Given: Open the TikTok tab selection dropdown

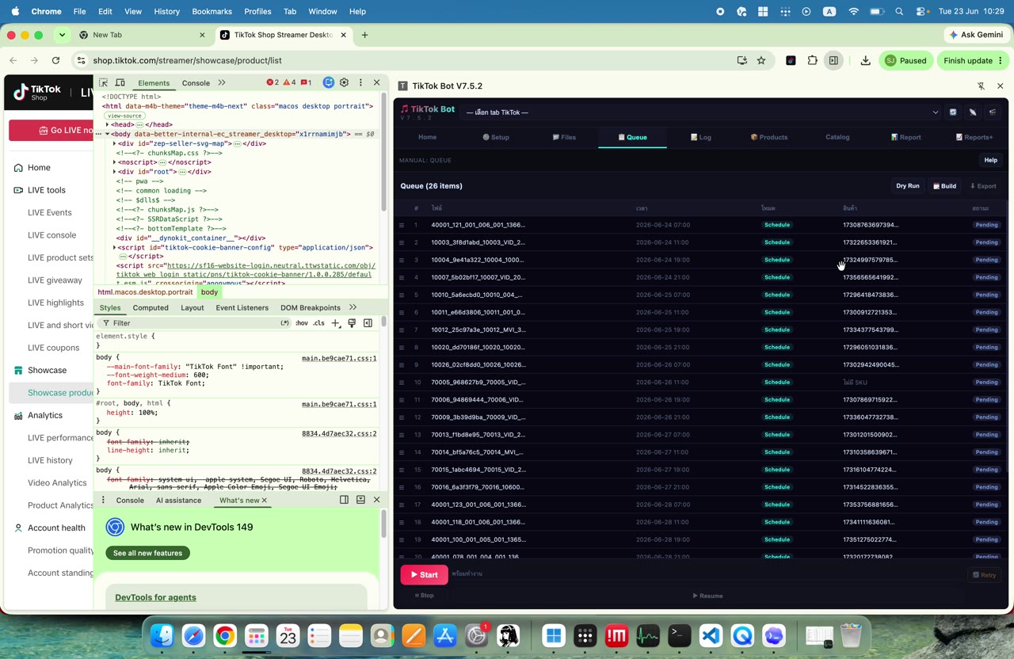Looking at the screenshot, I should 701,112.
